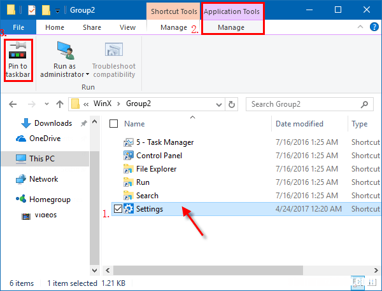Click Settings date 4/24/2017 12:20 AM

(309, 209)
